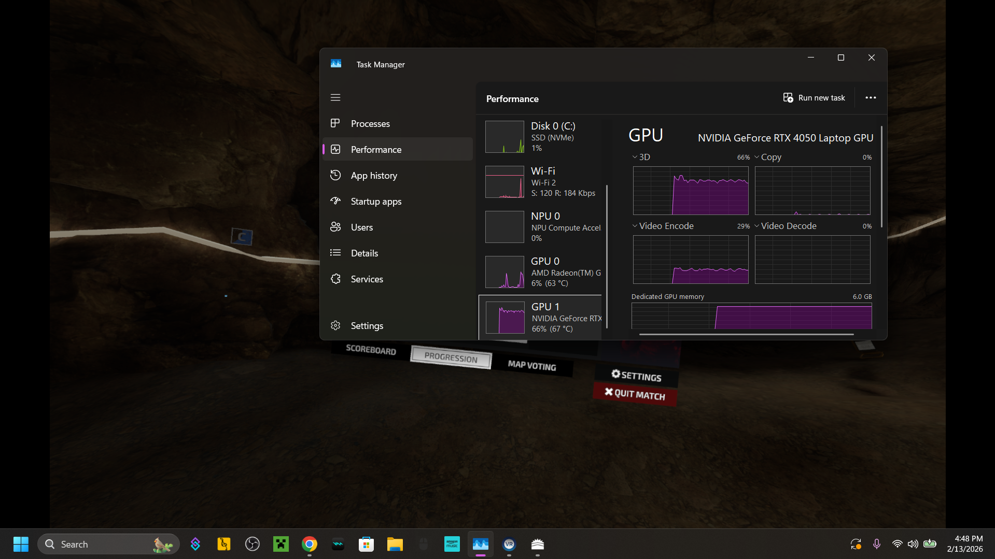Open the Processes page

(370, 124)
